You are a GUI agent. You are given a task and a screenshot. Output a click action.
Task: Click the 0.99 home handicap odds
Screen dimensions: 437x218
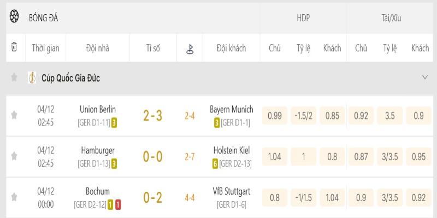click(275, 116)
